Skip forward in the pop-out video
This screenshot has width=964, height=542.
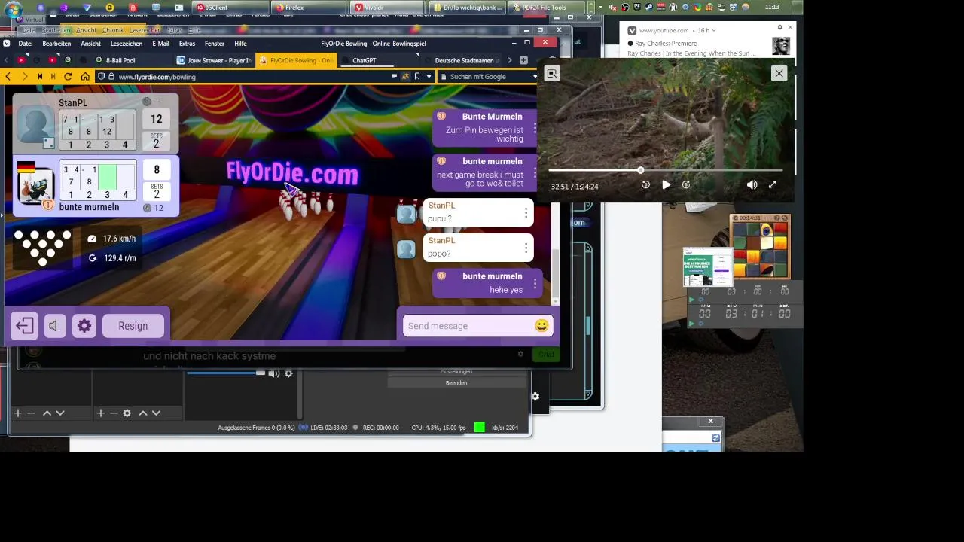coord(686,184)
